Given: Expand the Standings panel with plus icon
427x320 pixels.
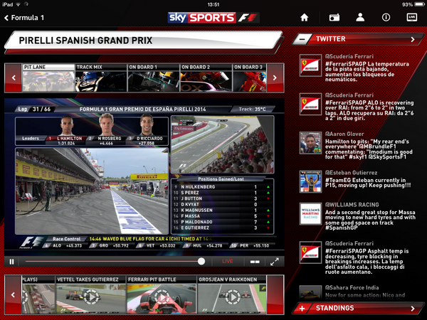Looking at the screenshot, I should [302, 309].
